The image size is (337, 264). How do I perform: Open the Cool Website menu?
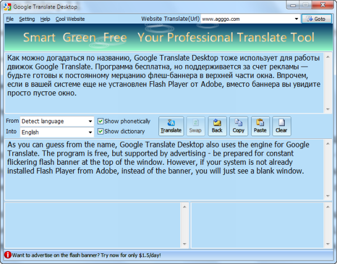[x=70, y=19]
